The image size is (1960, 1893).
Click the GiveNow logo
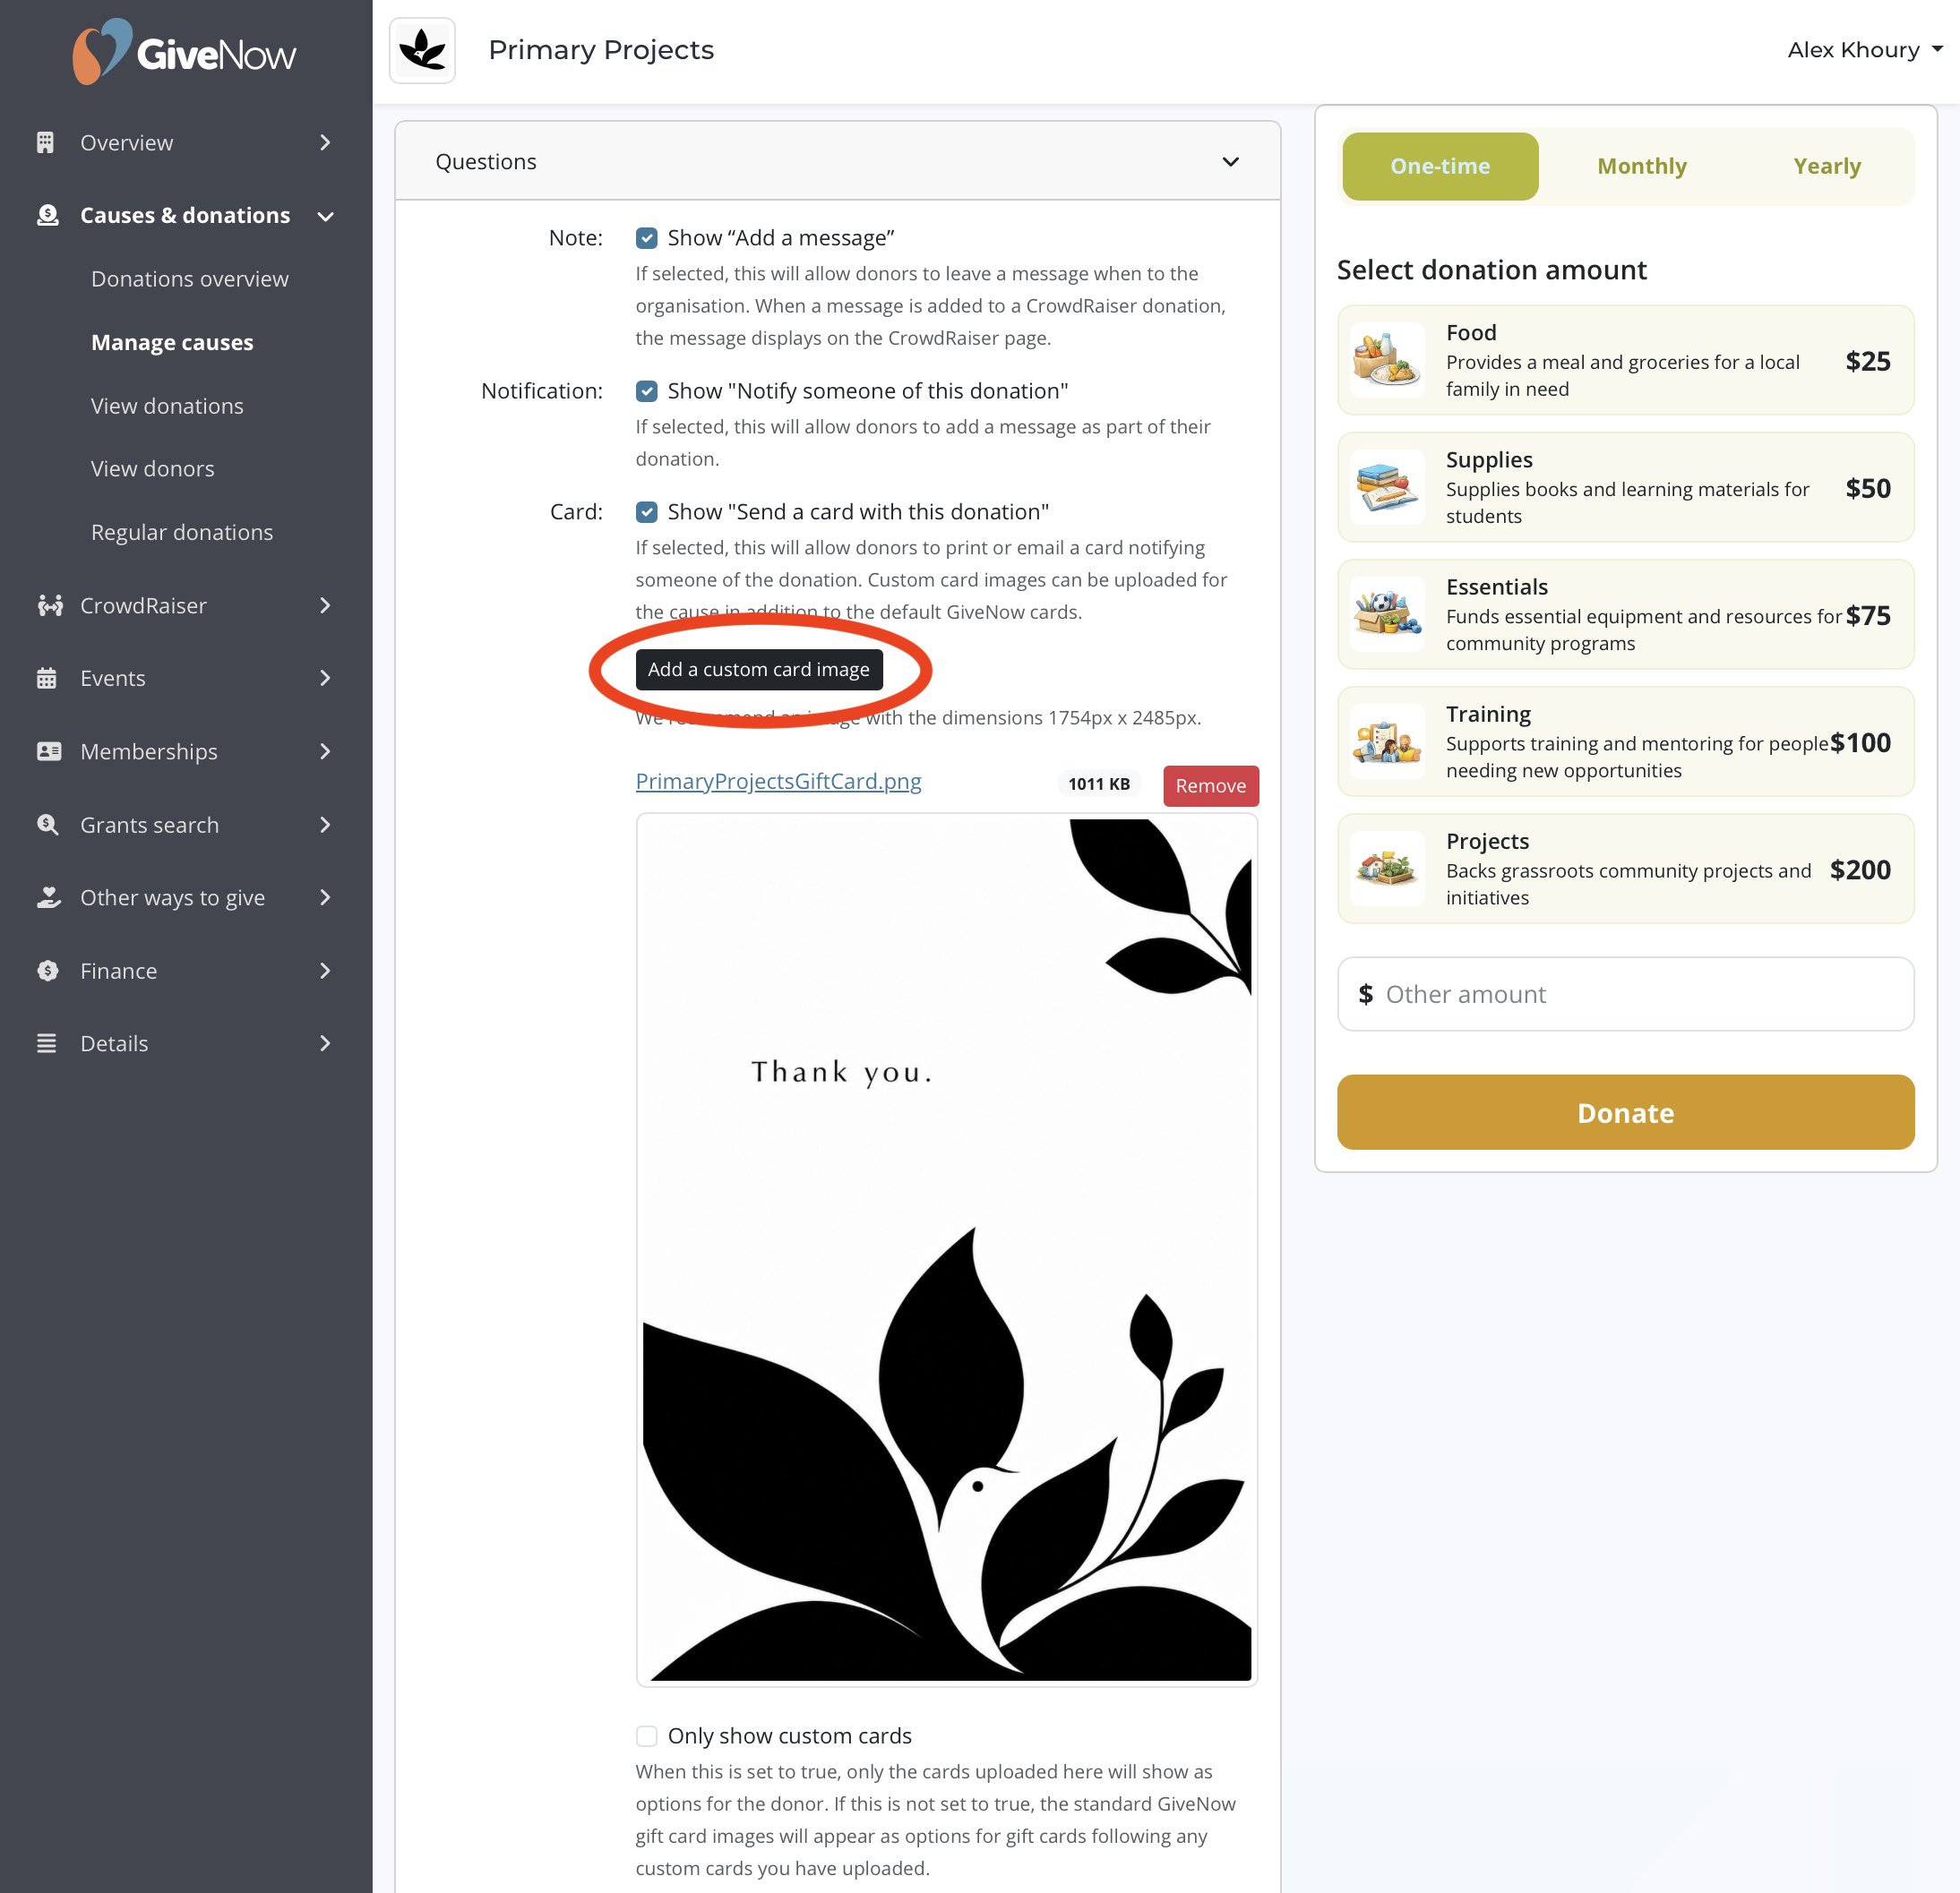(185, 52)
